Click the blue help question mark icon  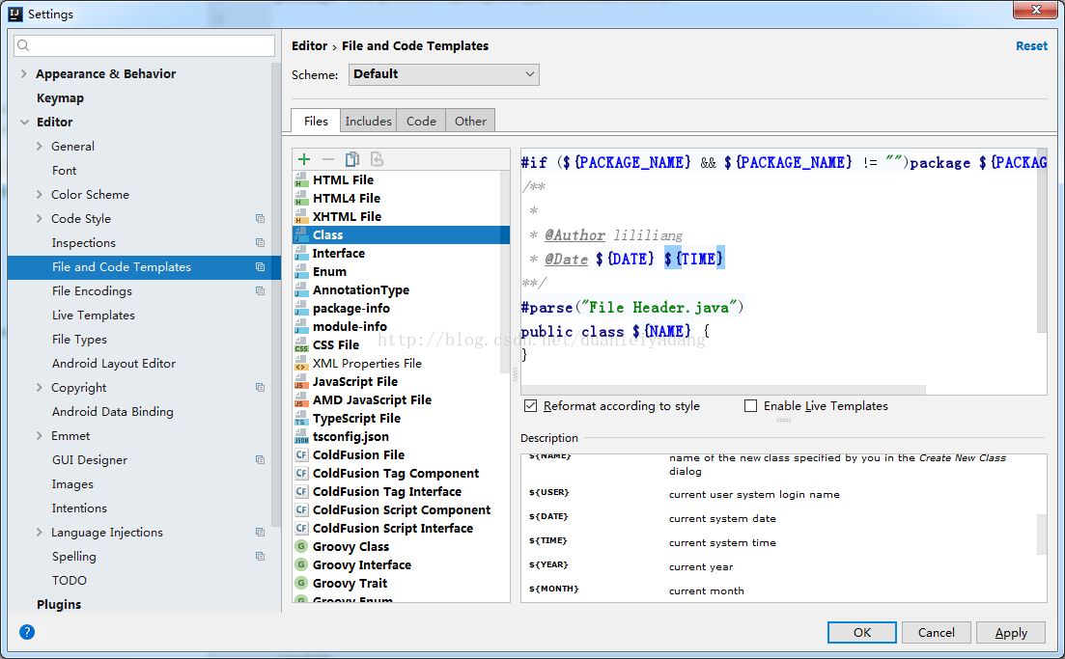pos(26,632)
